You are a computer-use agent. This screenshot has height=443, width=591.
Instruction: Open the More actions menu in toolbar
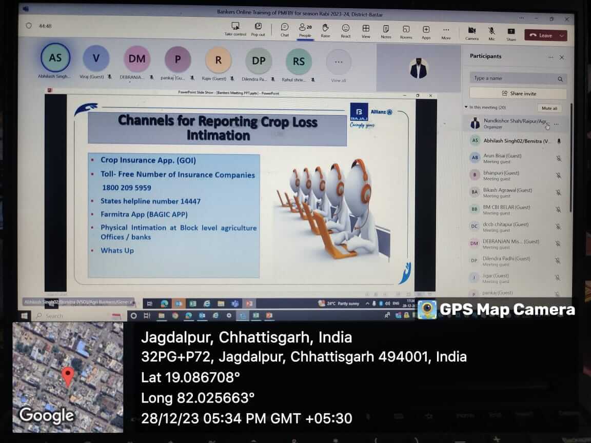tap(446, 30)
